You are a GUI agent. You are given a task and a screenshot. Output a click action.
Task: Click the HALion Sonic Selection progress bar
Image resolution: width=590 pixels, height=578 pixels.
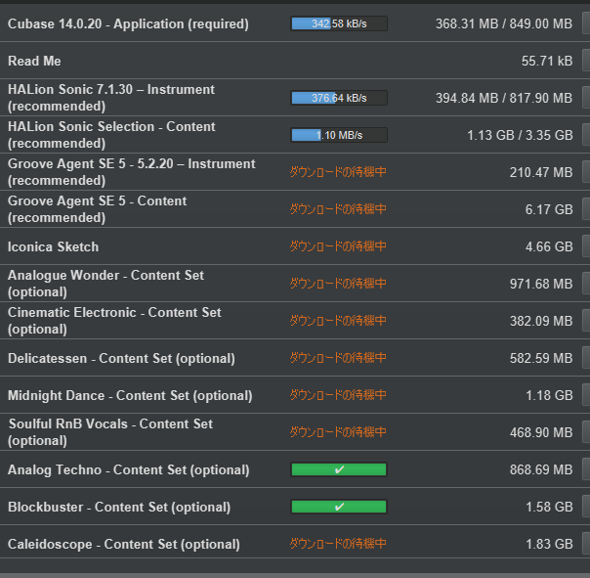[x=339, y=135]
